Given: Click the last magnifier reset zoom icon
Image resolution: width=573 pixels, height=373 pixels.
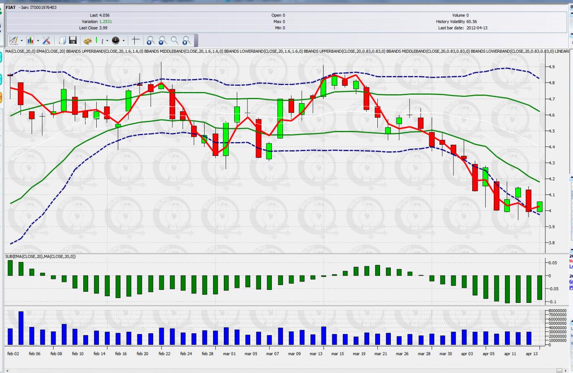Looking at the screenshot, I should pyautogui.click(x=187, y=40).
